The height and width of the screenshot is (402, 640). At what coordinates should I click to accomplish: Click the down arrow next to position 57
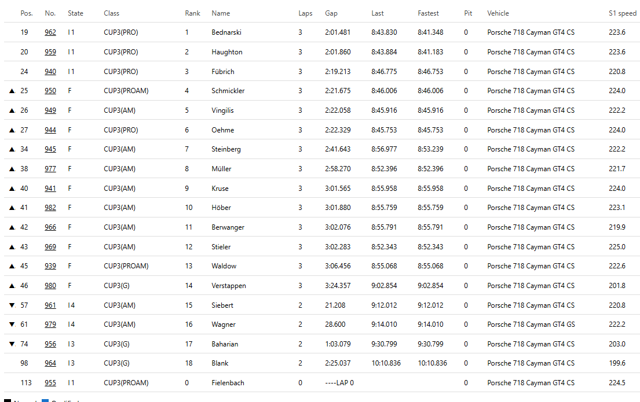click(12, 305)
